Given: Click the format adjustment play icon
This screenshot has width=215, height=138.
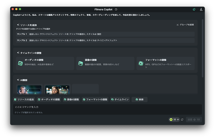Looking at the screenshot, I should 141,63.
